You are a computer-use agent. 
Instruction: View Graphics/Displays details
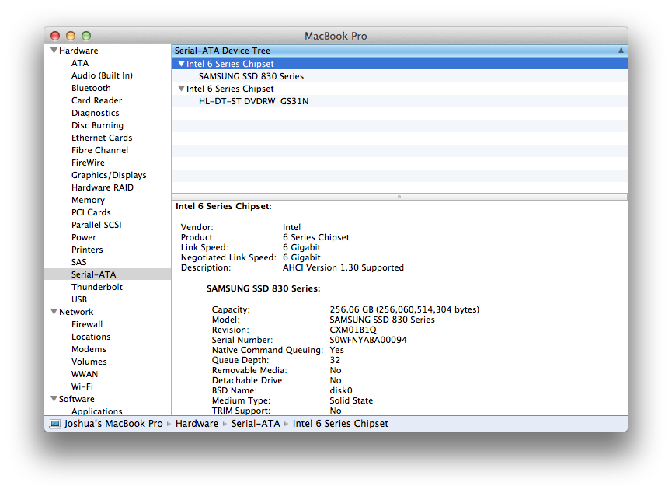coord(109,175)
